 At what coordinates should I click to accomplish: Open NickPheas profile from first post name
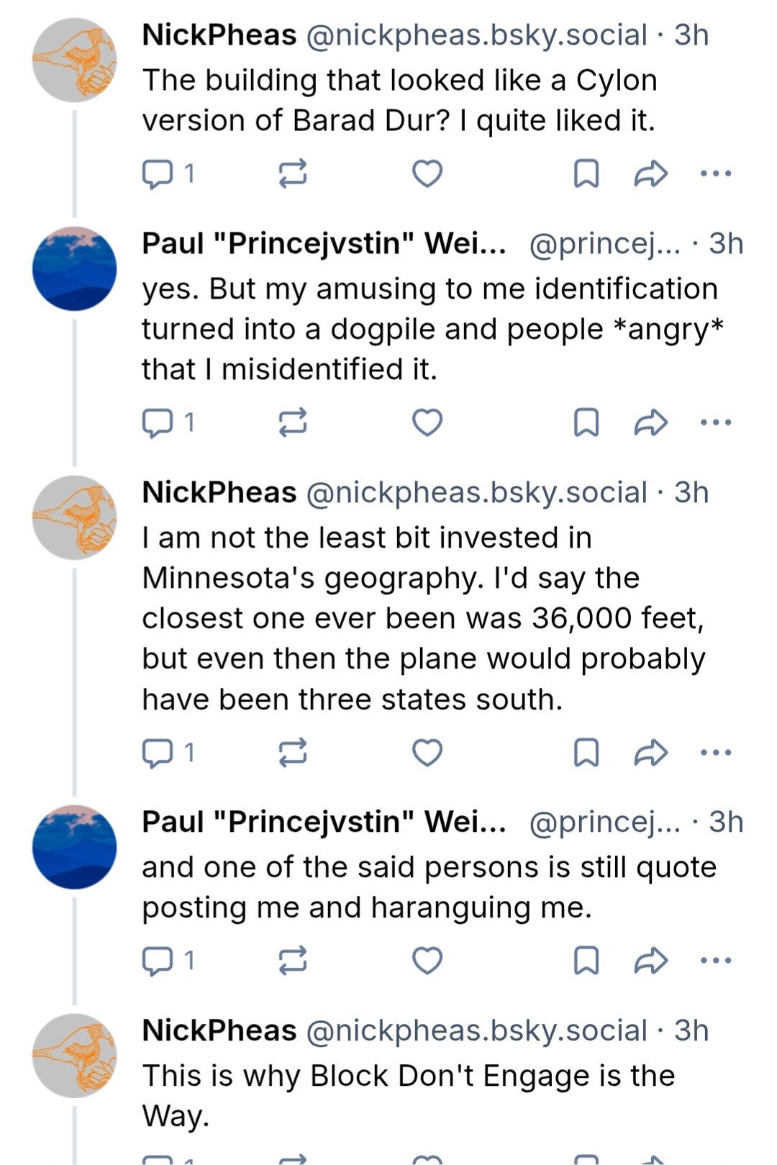click(x=219, y=35)
